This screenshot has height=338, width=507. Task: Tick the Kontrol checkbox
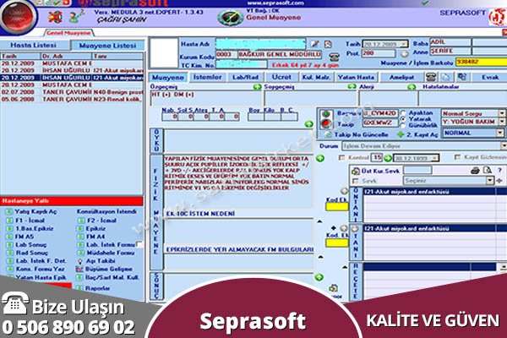tap(341, 158)
